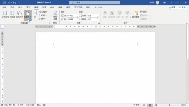
Task: Switch to the 插入 Insert tab
Action: tap(20, 7)
